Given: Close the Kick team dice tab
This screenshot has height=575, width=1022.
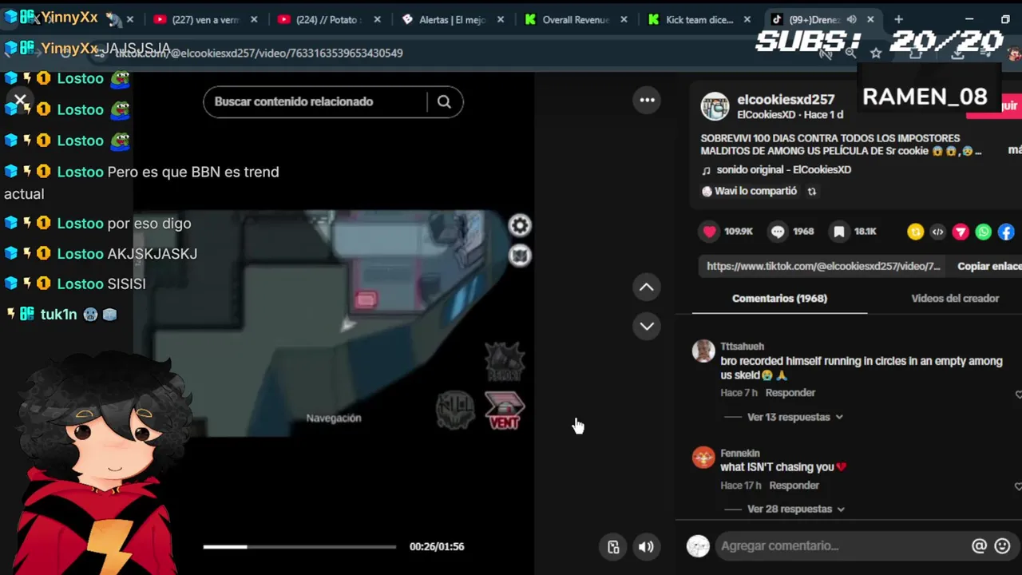Looking at the screenshot, I should (747, 20).
